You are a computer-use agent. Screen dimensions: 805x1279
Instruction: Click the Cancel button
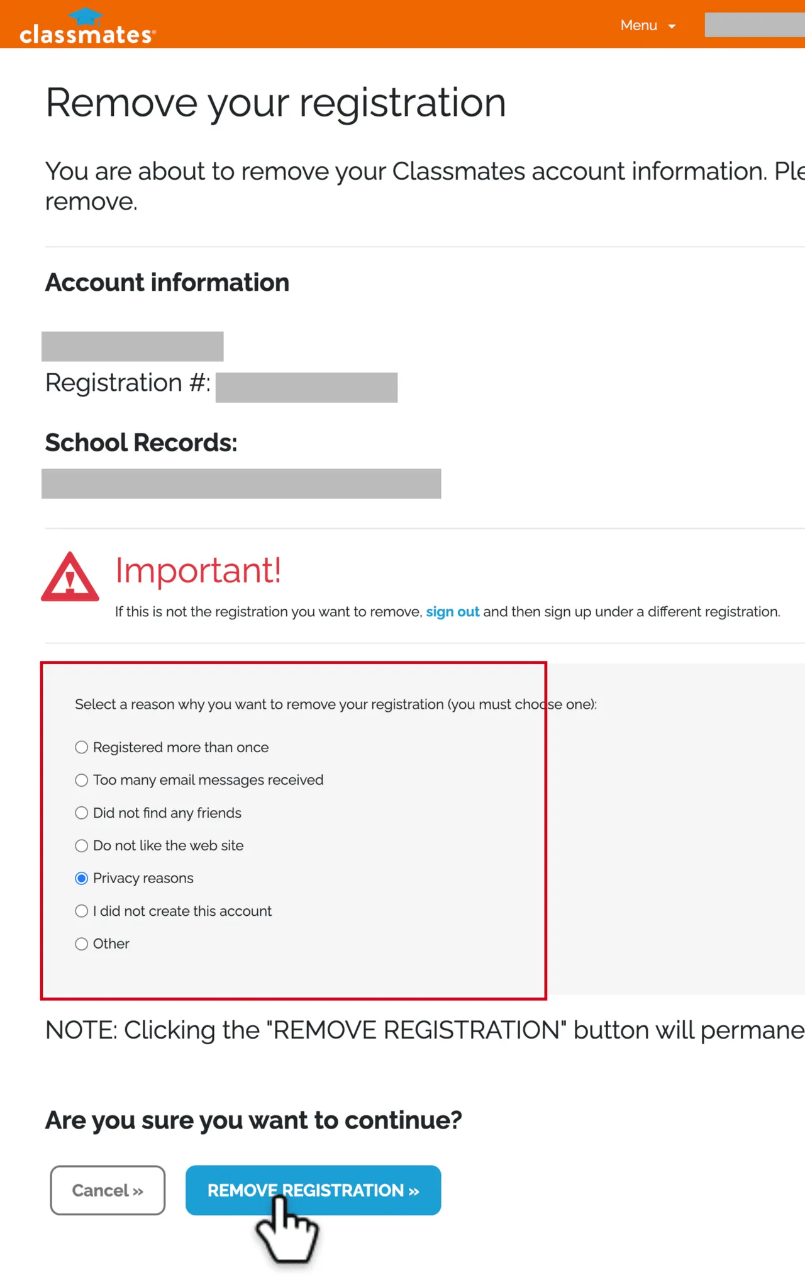108,1190
